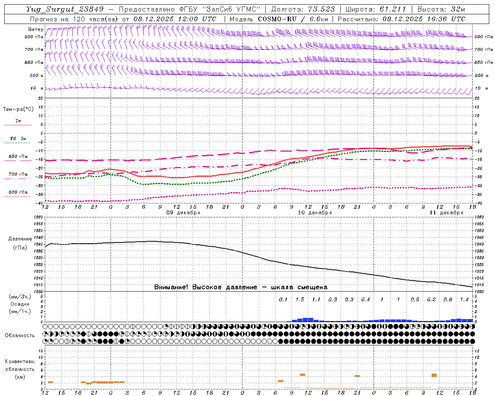The height and width of the screenshot is (396, 495).
Task: Click the Высота: 32м header value
Action: [x=441, y=9]
